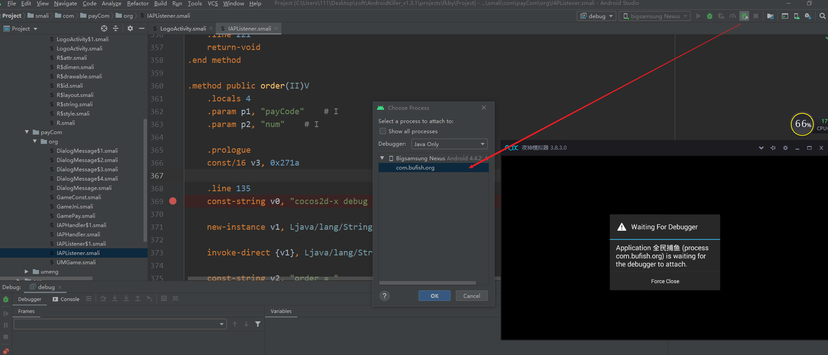Click Step Out icon in debugger toolbar
The image size is (828, 355).
point(138,299)
